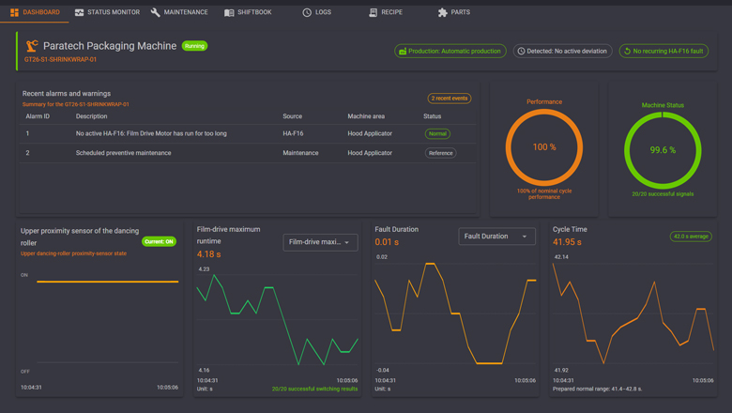Expand the Fault Duration dropdown
This screenshot has height=413, width=732.
[496, 237]
